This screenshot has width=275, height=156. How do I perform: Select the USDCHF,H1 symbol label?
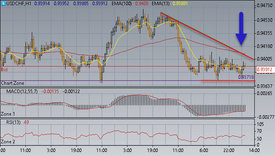coord(19,3)
